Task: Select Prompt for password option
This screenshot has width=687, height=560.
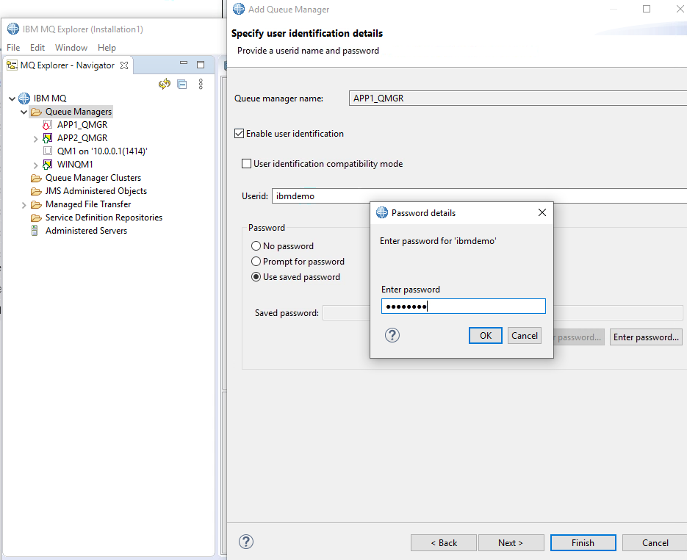Action: click(x=256, y=262)
